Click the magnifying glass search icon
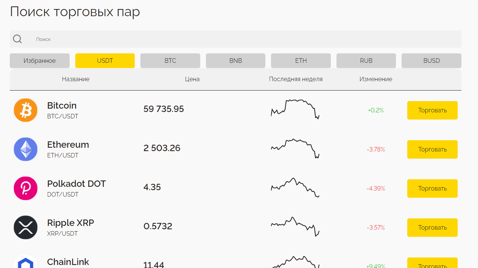478x268 pixels. click(17, 39)
